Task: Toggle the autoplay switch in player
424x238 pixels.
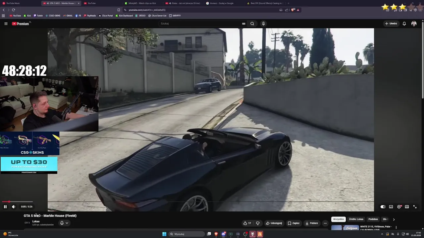Action: click(x=383, y=207)
